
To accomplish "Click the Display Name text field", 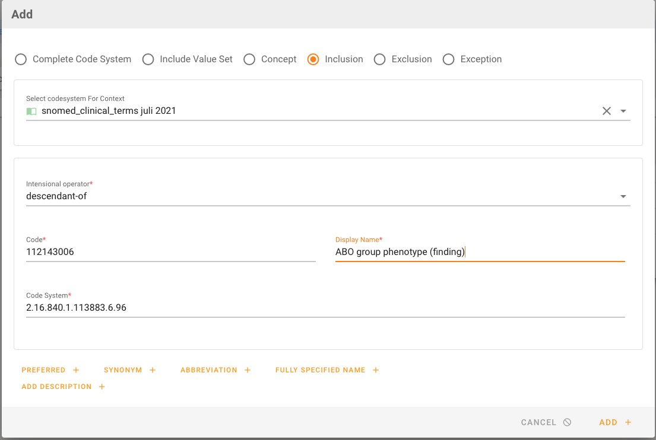I will coord(480,252).
